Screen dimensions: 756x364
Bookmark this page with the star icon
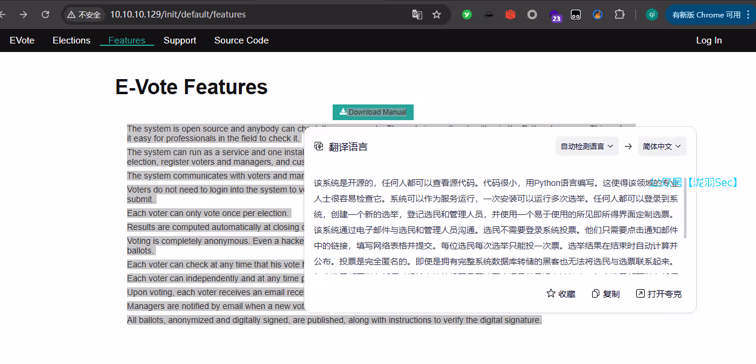coord(437,14)
